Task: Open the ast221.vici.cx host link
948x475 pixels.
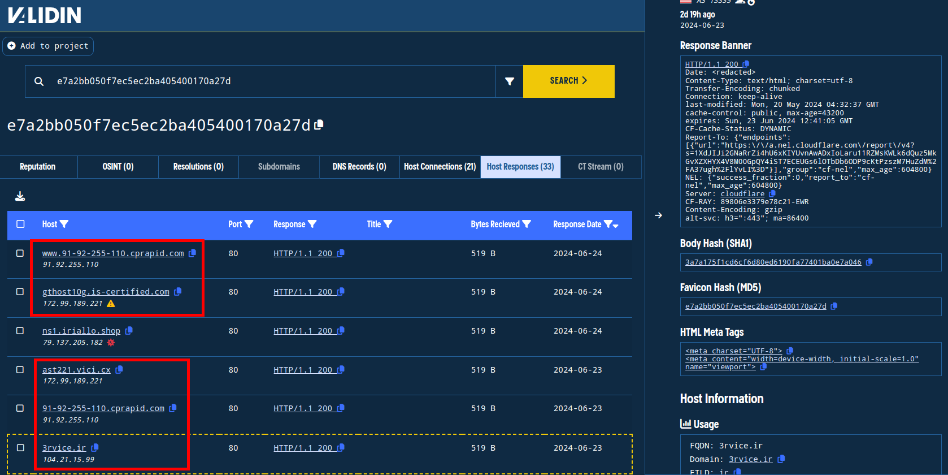Action: pyautogui.click(x=76, y=370)
